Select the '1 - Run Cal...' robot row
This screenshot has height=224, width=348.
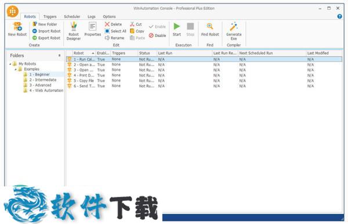[204, 59]
